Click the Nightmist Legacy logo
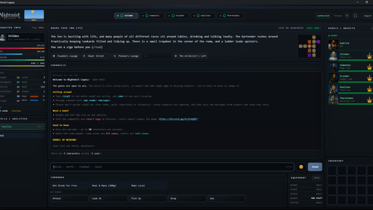 click(10, 16)
